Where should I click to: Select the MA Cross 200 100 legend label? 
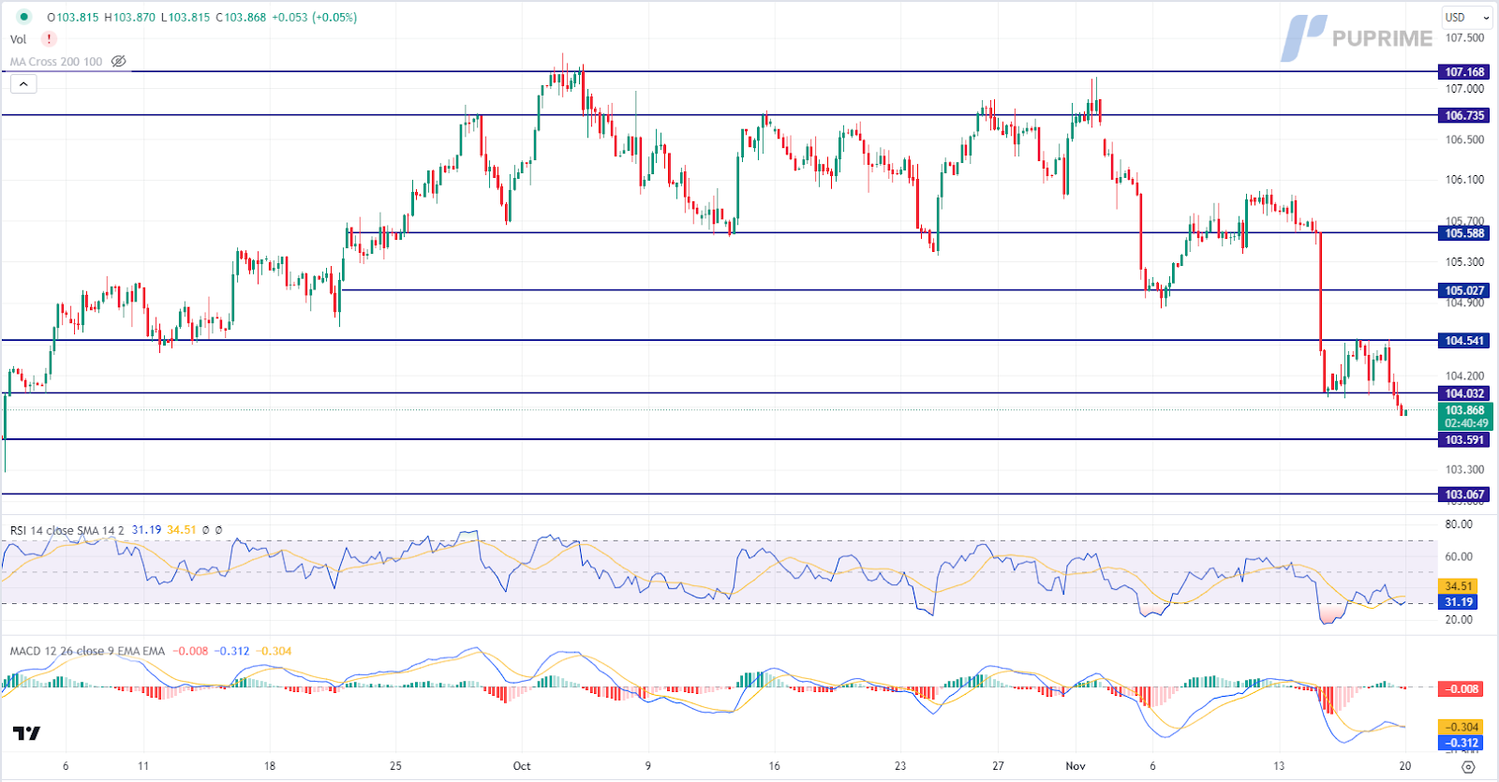56,62
